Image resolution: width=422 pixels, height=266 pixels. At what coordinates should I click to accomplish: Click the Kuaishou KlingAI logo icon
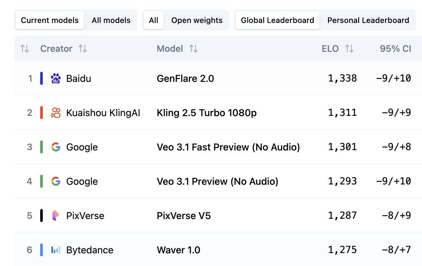(56, 113)
